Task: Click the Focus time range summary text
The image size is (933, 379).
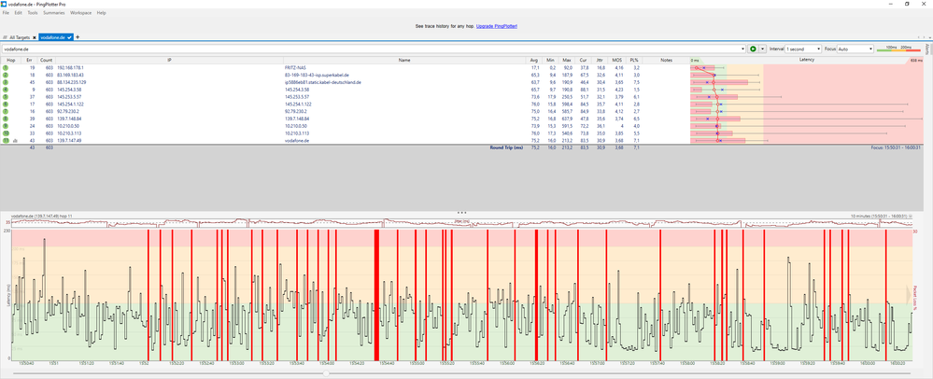Action: pyautogui.click(x=896, y=147)
